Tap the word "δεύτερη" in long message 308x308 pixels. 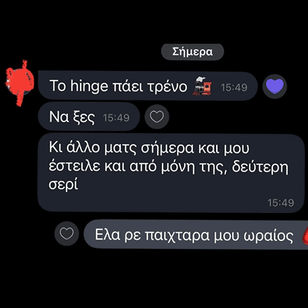coord(260,167)
